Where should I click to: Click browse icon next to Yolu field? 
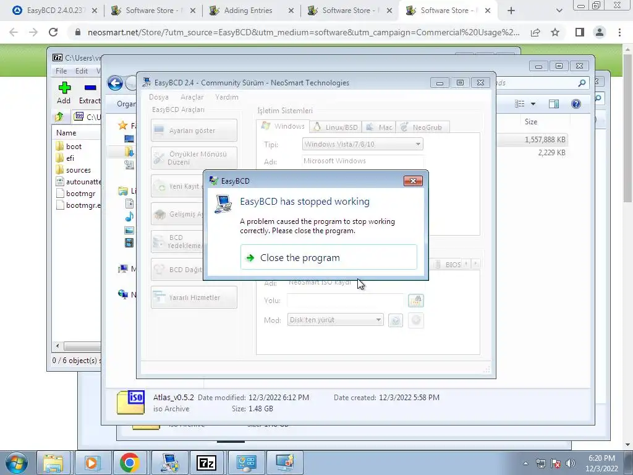(x=416, y=301)
